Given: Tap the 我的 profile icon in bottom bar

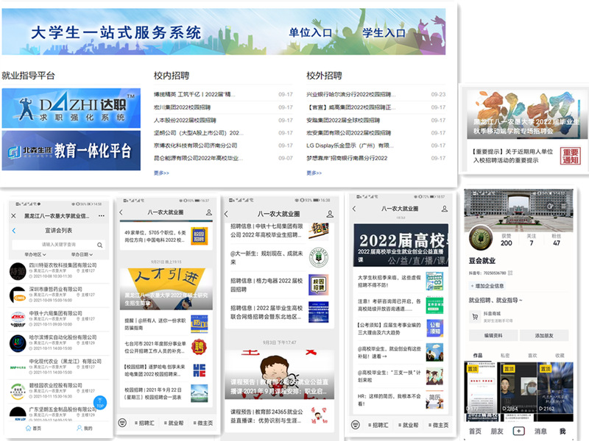Looking at the screenshot, I should tap(84, 428).
